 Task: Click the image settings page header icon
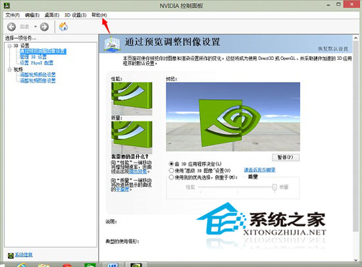[112, 43]
